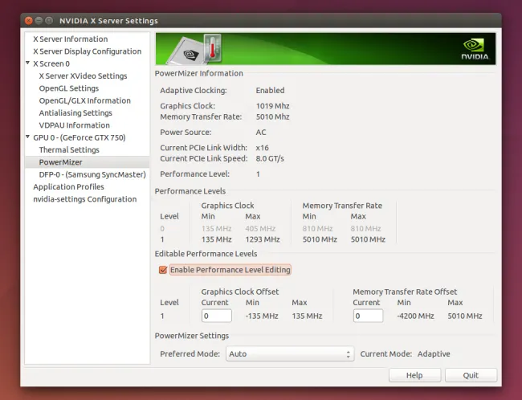The image size is (522, 400).
Task: Select X Server Information
Action: [x=70, y=39]
